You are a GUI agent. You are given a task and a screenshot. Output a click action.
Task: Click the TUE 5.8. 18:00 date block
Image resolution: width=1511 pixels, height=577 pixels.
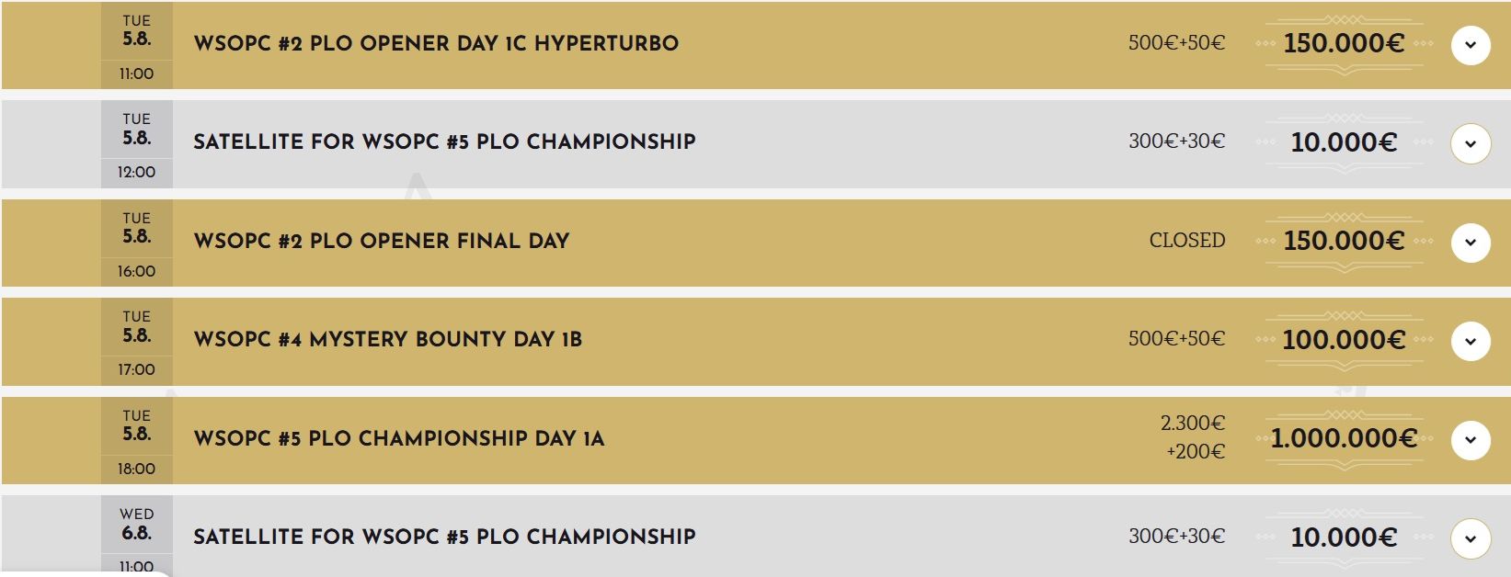coord(137,440)
